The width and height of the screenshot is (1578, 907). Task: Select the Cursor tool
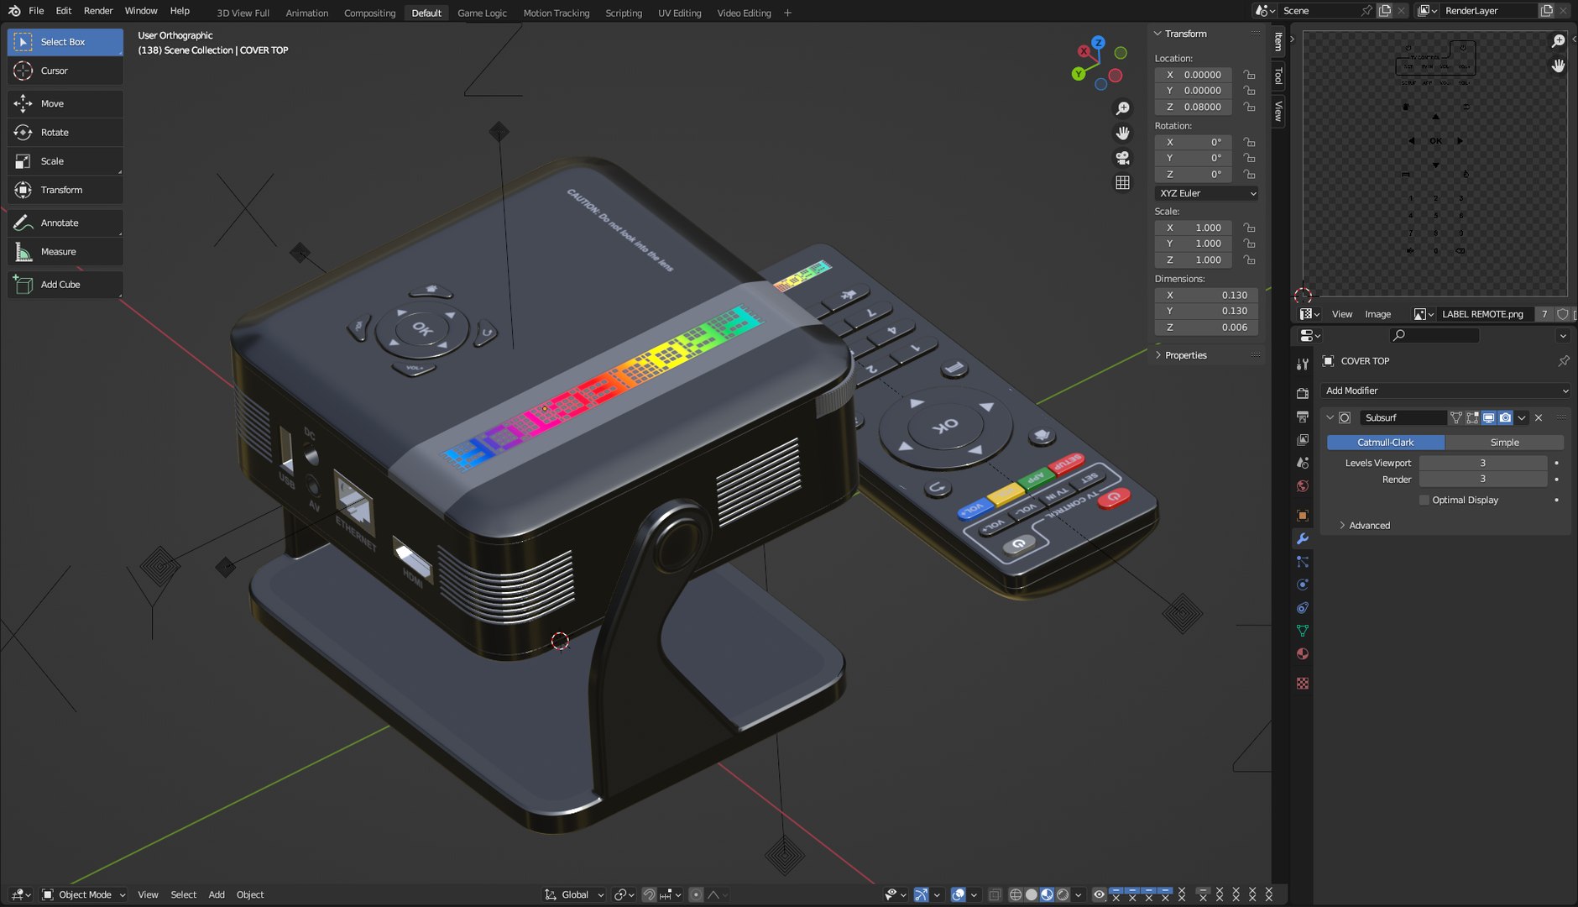65,71
